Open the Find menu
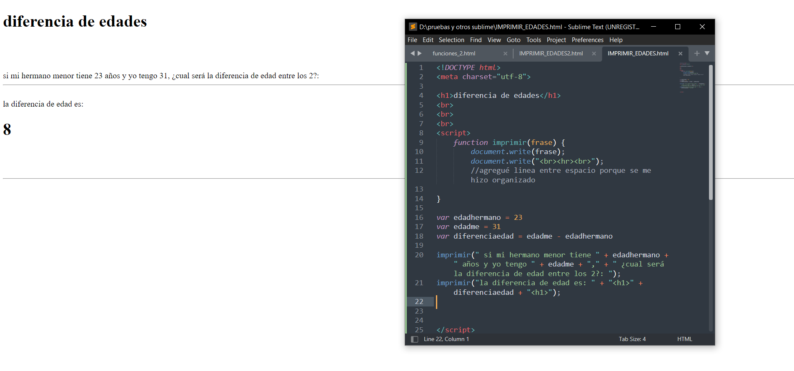 click(476, 40)
